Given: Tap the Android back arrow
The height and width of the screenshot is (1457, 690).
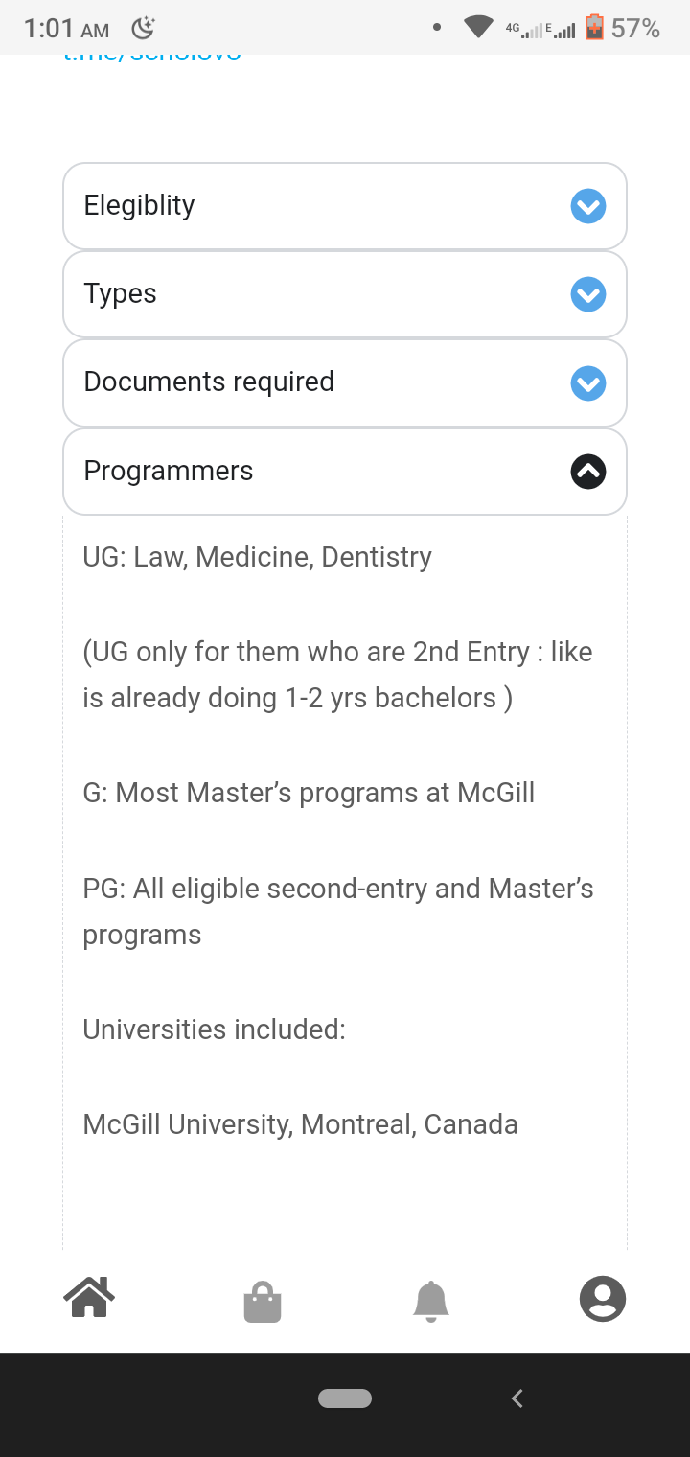Looking at the screenshot, I should pos(517,1399).
